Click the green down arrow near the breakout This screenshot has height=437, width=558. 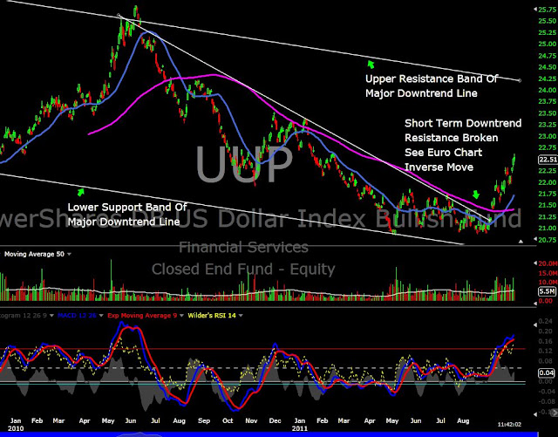pos(476,195)
